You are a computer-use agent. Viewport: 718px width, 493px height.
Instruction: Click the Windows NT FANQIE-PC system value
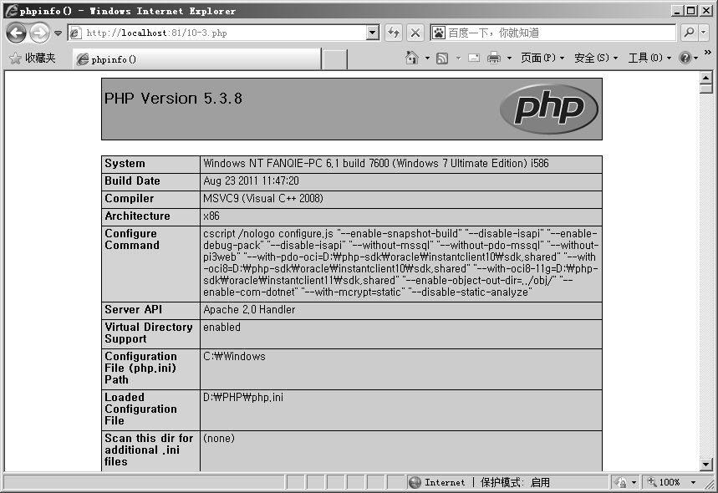376,164
